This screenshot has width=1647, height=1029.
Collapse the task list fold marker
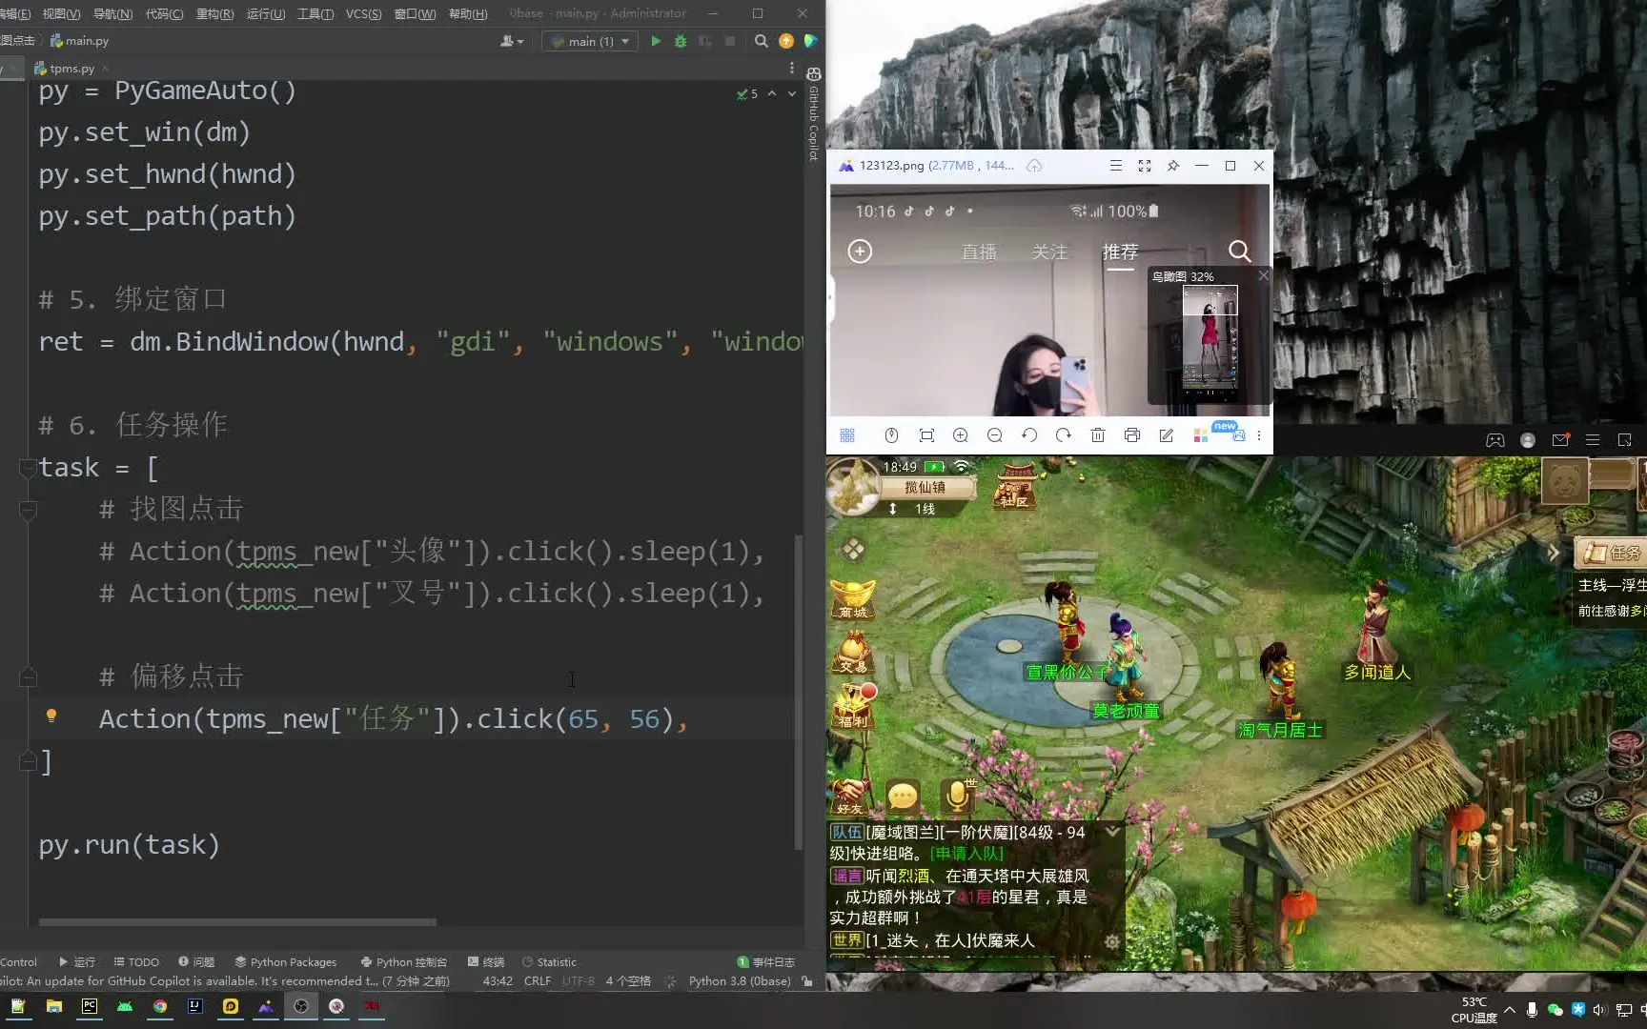tap(29, 468)
